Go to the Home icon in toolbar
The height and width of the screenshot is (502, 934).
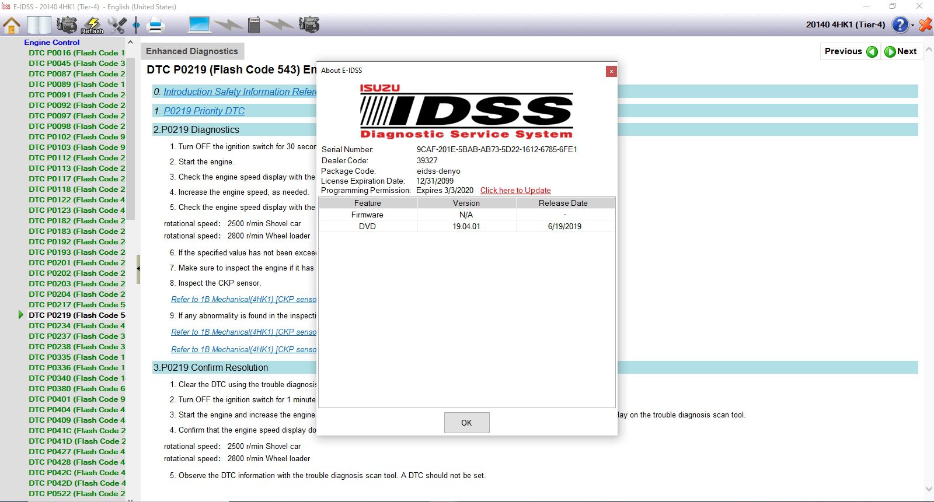12,25
